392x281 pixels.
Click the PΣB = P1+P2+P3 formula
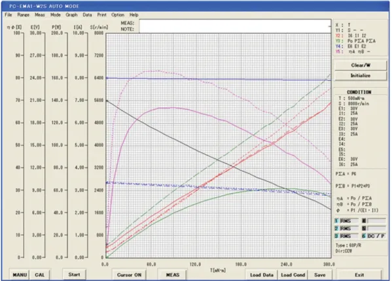click(353, 186)
